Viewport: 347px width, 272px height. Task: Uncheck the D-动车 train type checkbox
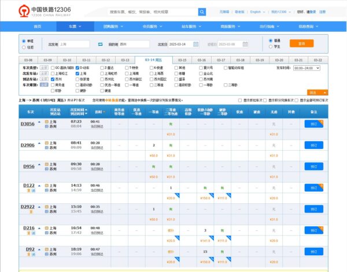coord(77,68)
